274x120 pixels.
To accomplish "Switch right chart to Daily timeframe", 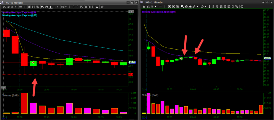I will (233, 7).
